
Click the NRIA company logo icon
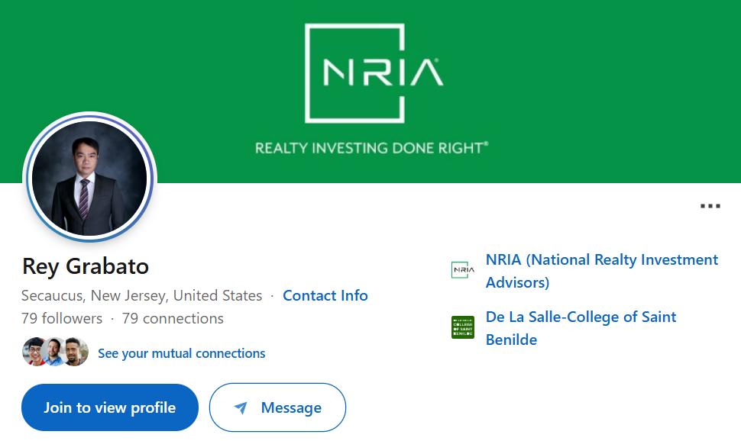pyautogui.click(x=463, y=270)
